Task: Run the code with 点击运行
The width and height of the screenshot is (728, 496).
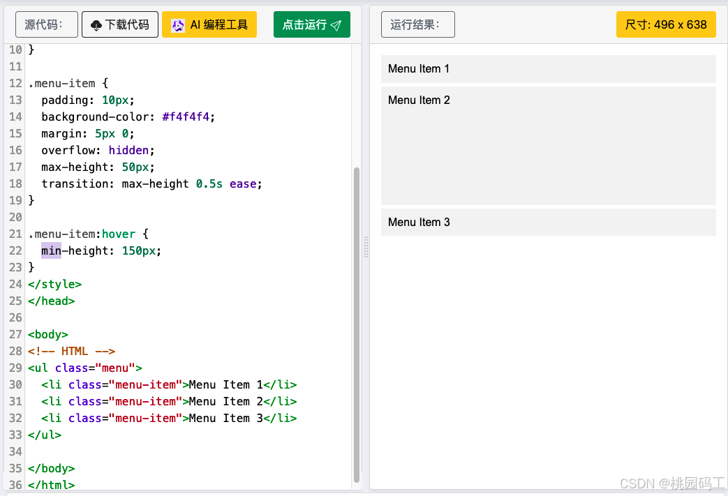Action: coord(312,24)
